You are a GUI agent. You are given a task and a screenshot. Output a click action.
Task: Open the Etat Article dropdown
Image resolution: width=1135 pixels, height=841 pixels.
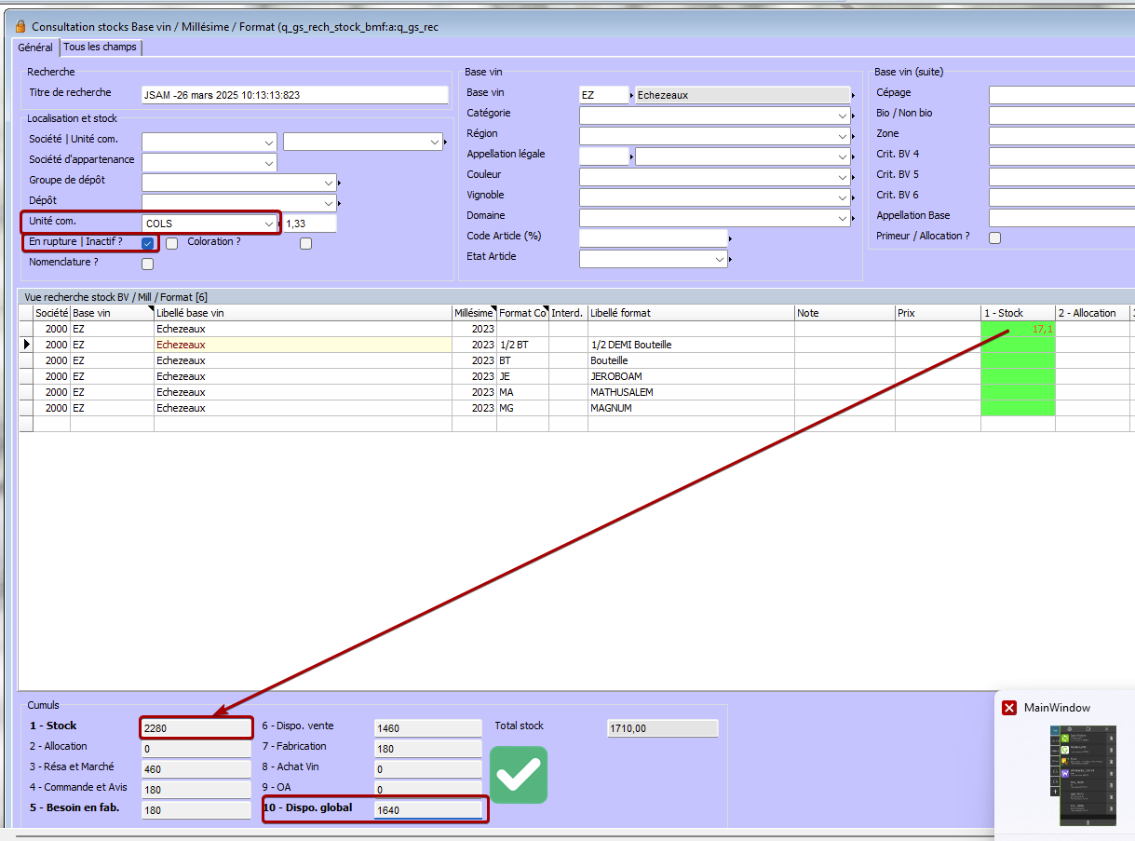point(720,260)
